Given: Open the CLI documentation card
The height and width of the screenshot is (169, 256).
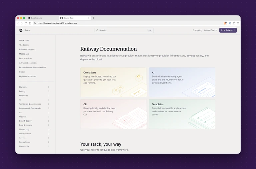Looking at the screenshot, I should pyautogui.click(x=113, y=114).
